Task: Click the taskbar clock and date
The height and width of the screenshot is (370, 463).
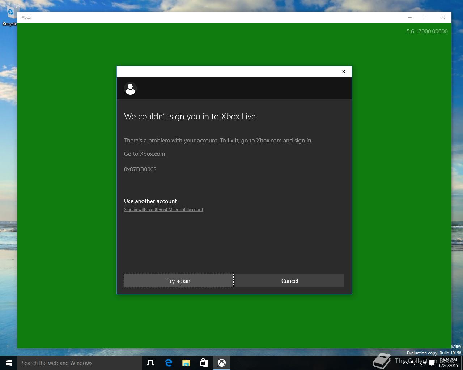Action: [449, 363]
